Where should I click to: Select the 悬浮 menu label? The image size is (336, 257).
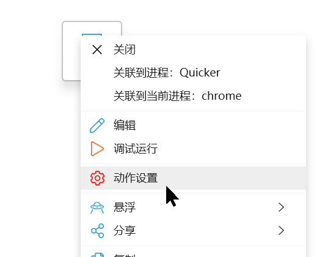(x=125, y=207)
